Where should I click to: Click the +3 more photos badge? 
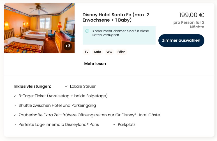[x=68, y=46]
